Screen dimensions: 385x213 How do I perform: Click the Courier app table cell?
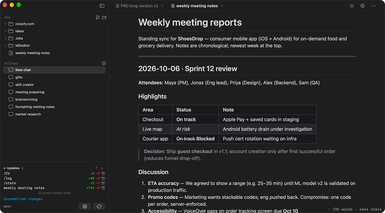click(155, 139)
